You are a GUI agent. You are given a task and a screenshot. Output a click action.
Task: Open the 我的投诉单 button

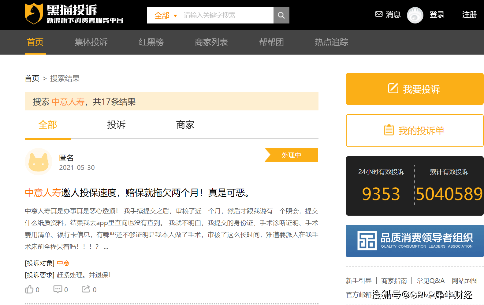pyautogui.click(x=415, y=131)
